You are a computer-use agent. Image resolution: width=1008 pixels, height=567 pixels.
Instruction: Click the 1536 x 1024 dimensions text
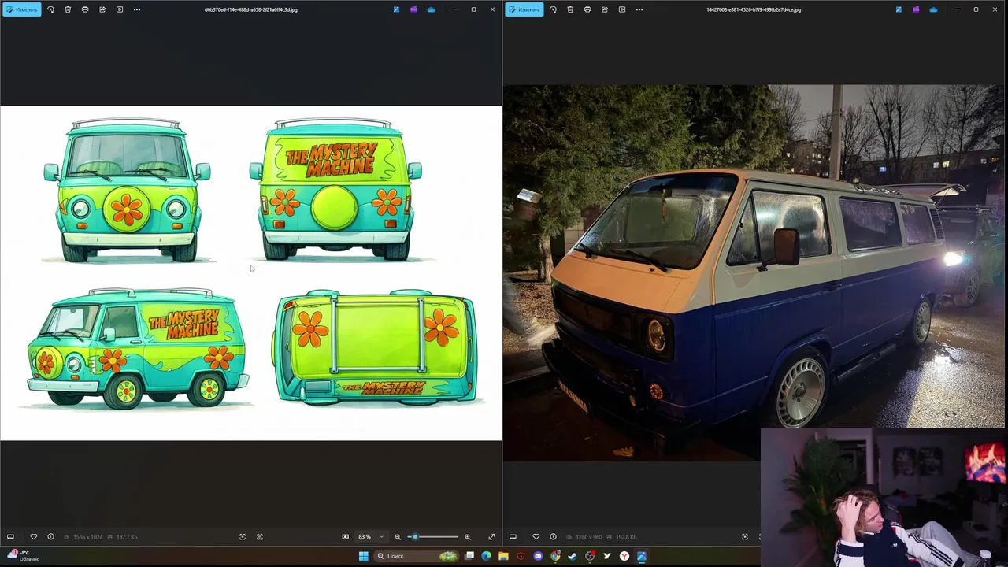pyautogui.click(x=88, y=537)
